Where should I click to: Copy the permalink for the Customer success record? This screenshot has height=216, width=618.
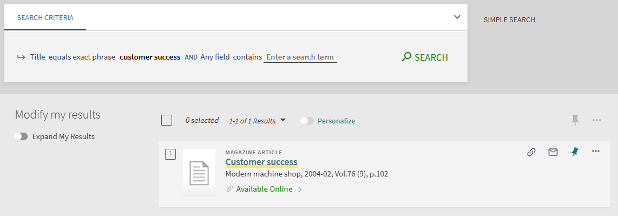[531, 152]
